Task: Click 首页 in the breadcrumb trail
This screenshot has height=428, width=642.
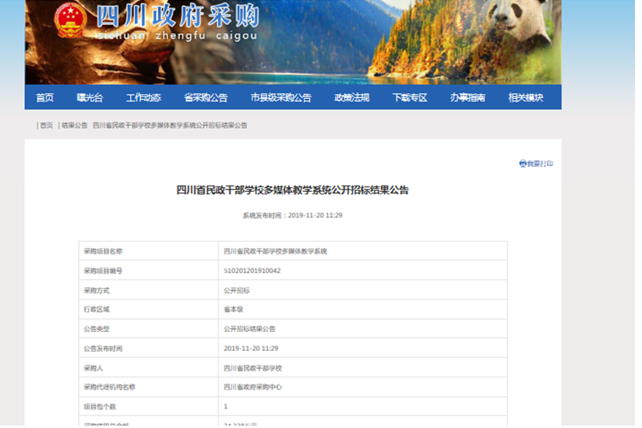Action: [x=47, y=126]
